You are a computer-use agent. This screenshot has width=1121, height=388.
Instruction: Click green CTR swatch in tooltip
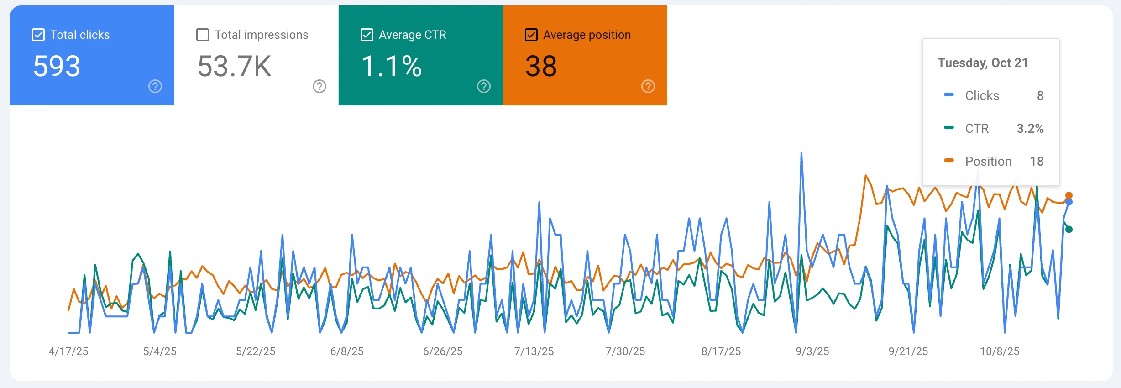pyautogui.click(x=949, y=128)
